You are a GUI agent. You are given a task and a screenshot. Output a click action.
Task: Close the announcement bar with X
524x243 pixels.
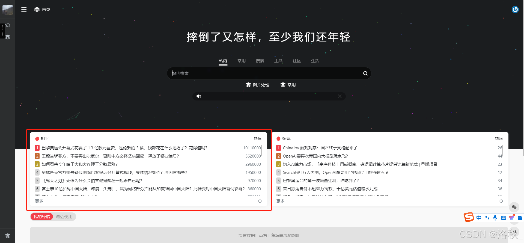pyautogui.click(x=340, y=96)
